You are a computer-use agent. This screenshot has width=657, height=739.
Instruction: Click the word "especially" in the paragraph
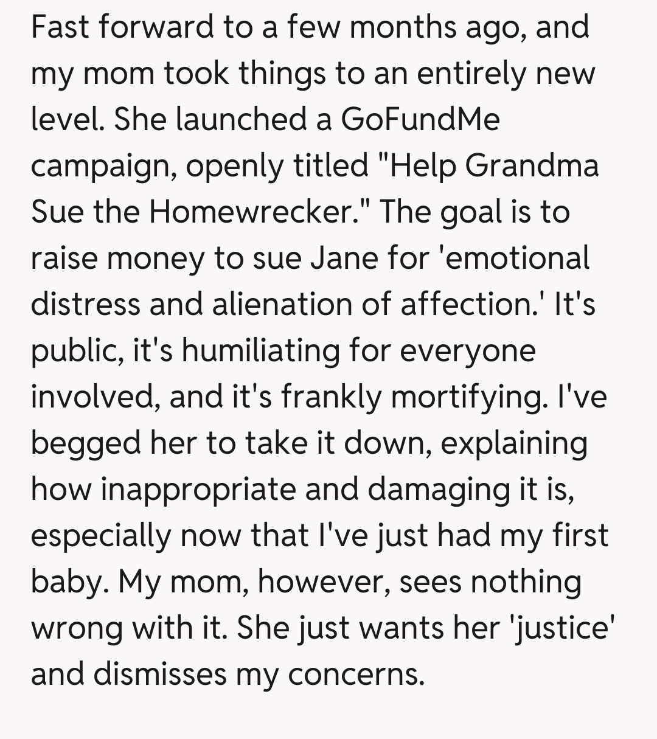click(100, 536)
